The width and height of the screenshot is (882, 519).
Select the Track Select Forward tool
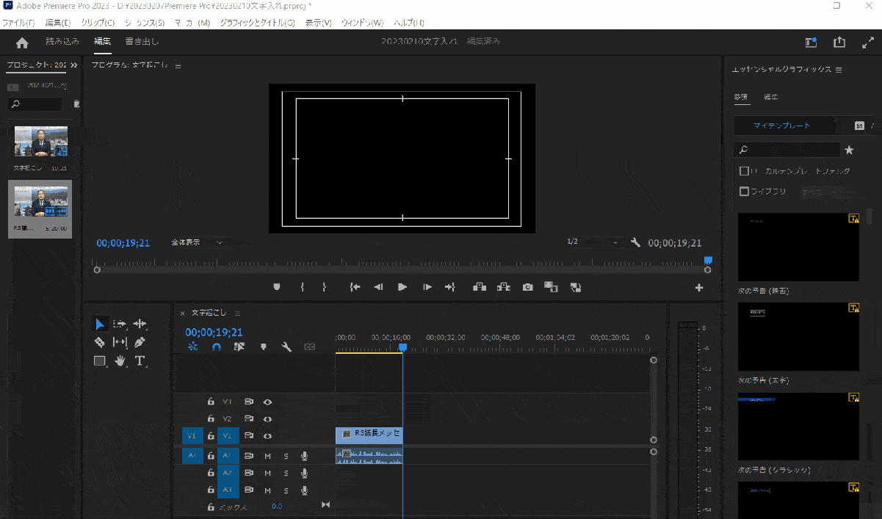(x=120, y=324)
